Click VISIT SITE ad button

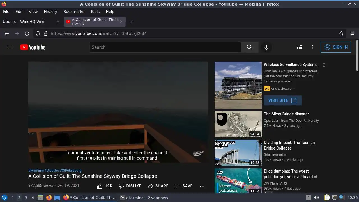tap(283, 100)
